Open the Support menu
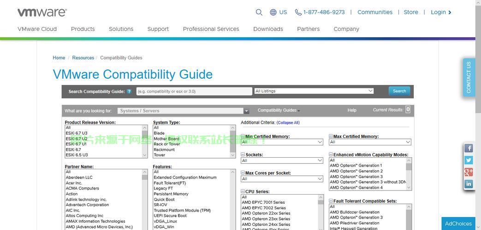 158,29
